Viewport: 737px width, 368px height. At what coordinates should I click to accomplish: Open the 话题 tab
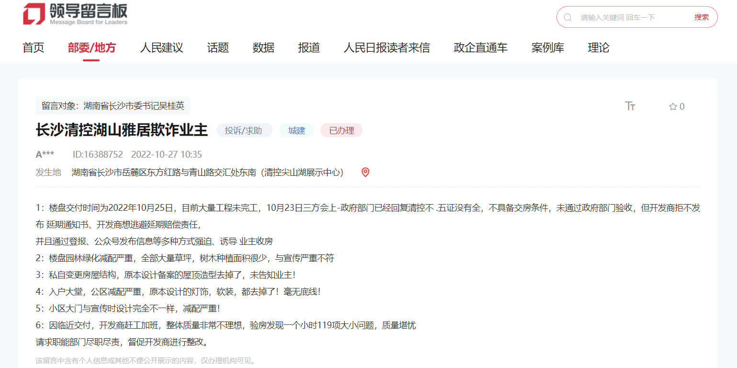coord(218,47)
